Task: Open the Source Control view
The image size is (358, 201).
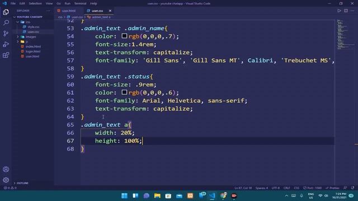Action: click(x=6, y=33)
